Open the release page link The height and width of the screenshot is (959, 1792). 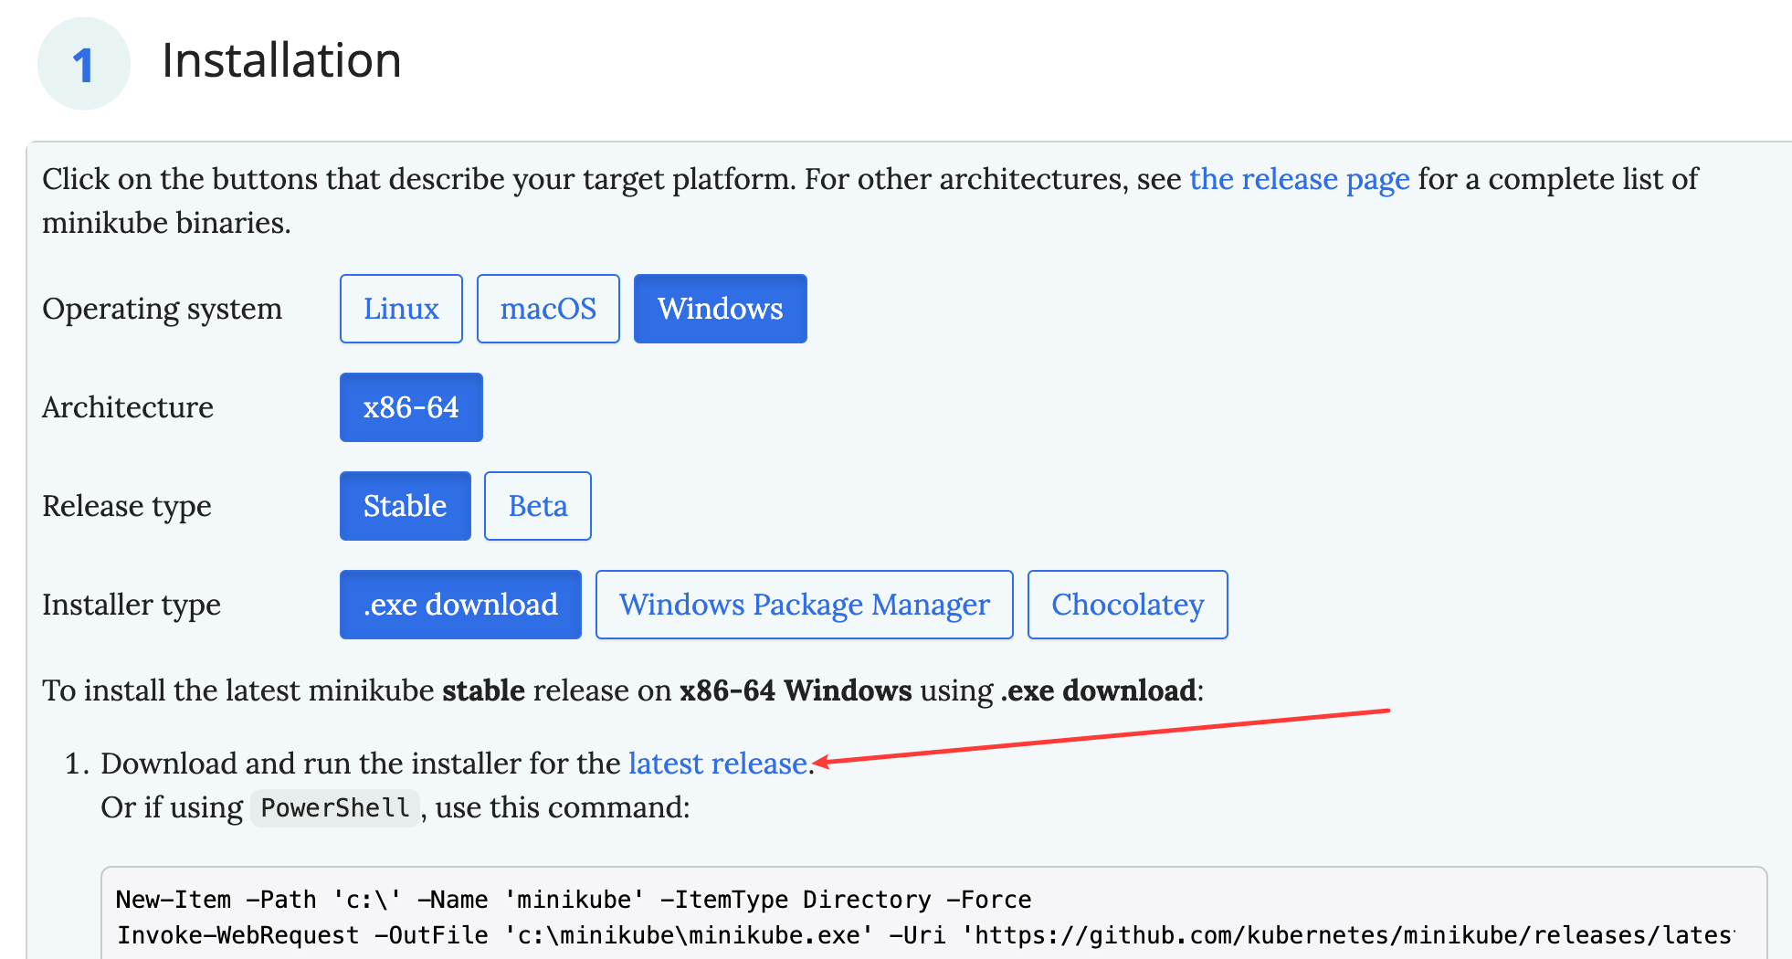click(1299, 179)
